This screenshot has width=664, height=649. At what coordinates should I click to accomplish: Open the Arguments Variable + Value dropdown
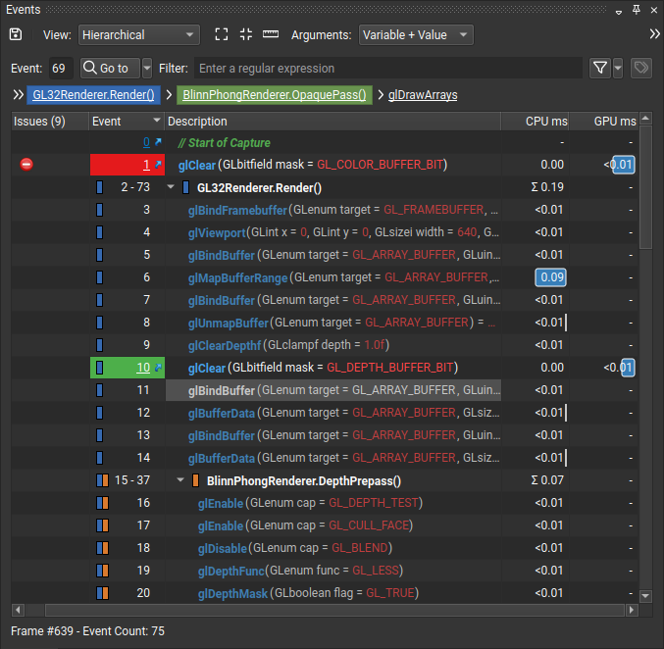(416, 34)
